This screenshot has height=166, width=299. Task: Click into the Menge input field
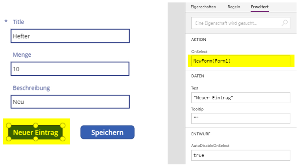point(70,69)
